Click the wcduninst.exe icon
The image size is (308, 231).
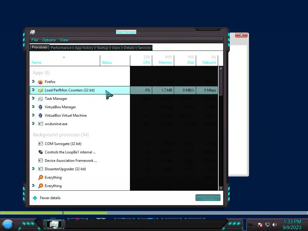pyautogui.click(x=41, y=124)
